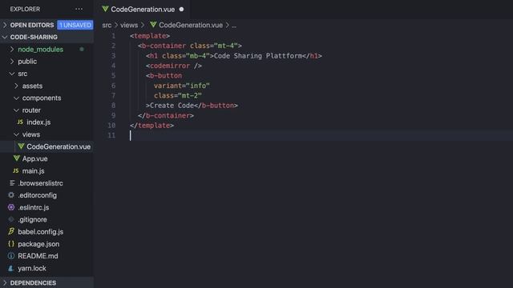The width and height of the screenshot is (513, 288).
Task: Expand the node_modules folder chevron
Action: pyautogui.click(x=12, y=49)
